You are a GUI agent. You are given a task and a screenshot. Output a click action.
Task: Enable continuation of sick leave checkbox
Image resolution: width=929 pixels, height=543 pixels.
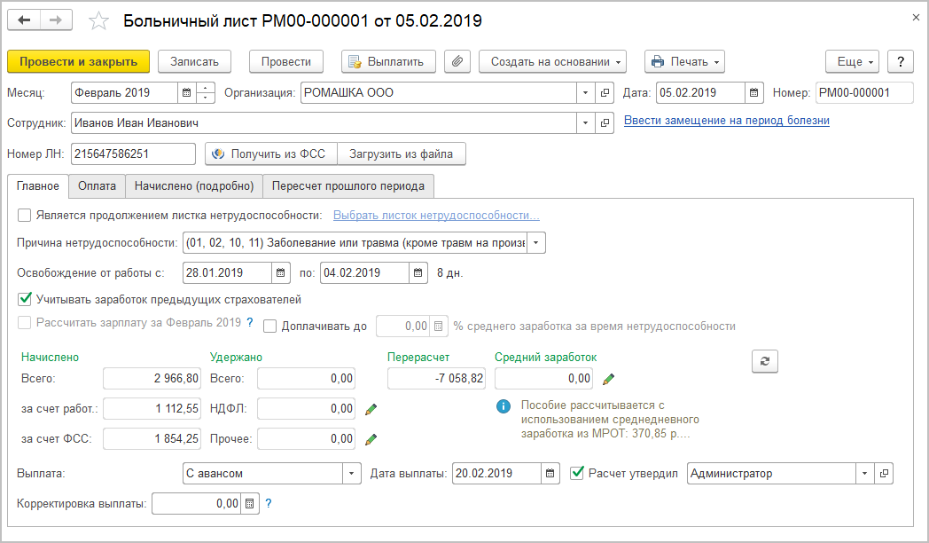(x=24, y=215)
